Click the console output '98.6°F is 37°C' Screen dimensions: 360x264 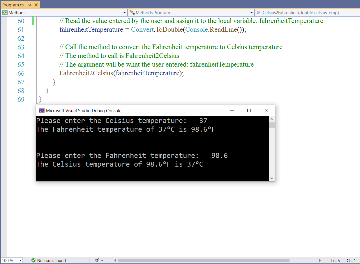175,164
